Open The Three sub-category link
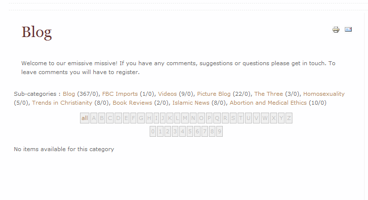The width and height of the screenshot is (368, 200). pyautogui.click(x=269, y=94)
